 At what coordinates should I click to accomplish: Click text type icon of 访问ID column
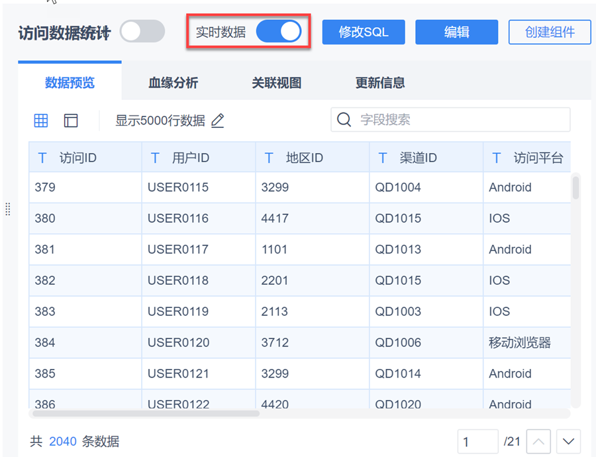point(42,158)
